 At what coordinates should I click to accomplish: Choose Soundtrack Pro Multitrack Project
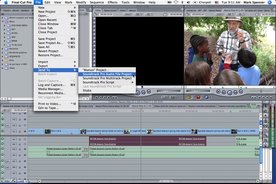(x=107, y=78)
